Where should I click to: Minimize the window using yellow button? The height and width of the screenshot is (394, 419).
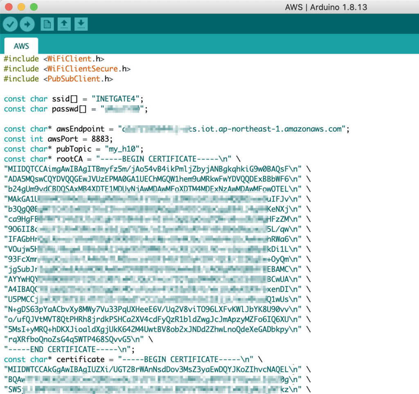pos(21,7)
